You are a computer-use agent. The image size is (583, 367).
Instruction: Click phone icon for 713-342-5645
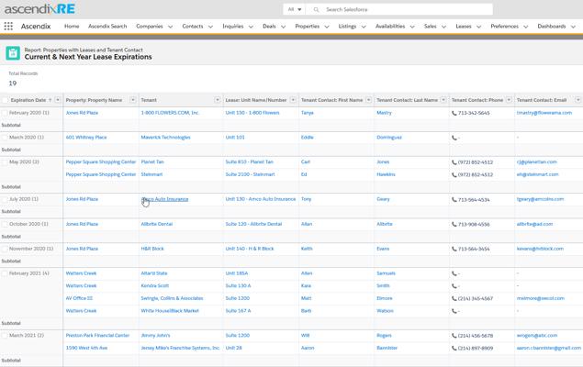(x=454, y=113)
